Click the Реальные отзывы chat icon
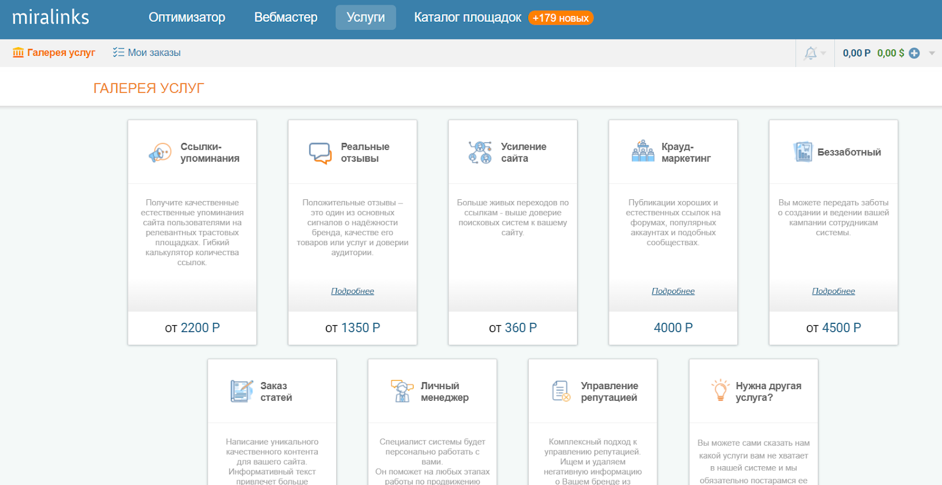Screen dimensions: 942x485 click(320, 153)
